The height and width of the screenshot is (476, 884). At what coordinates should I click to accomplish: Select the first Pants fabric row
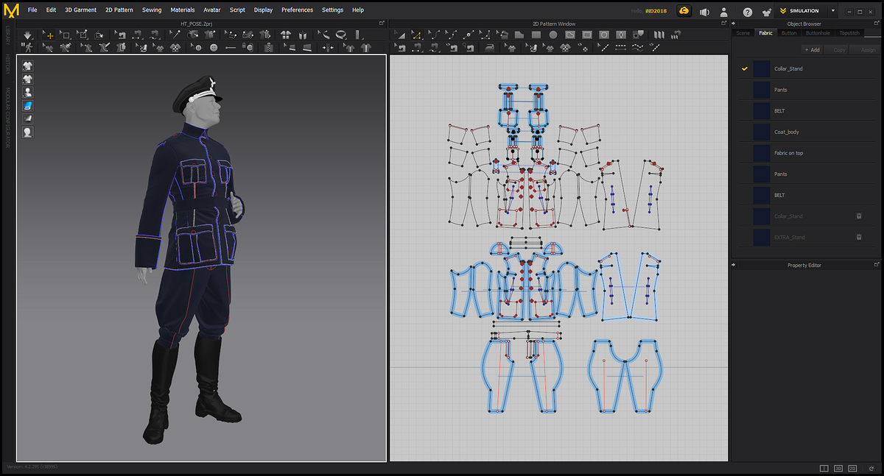(807, 90)
